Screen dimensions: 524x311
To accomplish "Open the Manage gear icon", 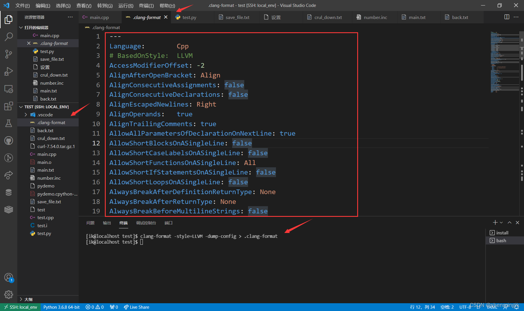I will coord(9,295).
